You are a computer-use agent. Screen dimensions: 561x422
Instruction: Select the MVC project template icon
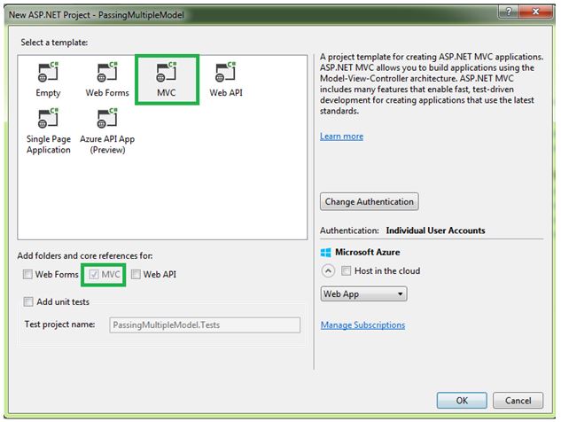(x=167, y=72)
